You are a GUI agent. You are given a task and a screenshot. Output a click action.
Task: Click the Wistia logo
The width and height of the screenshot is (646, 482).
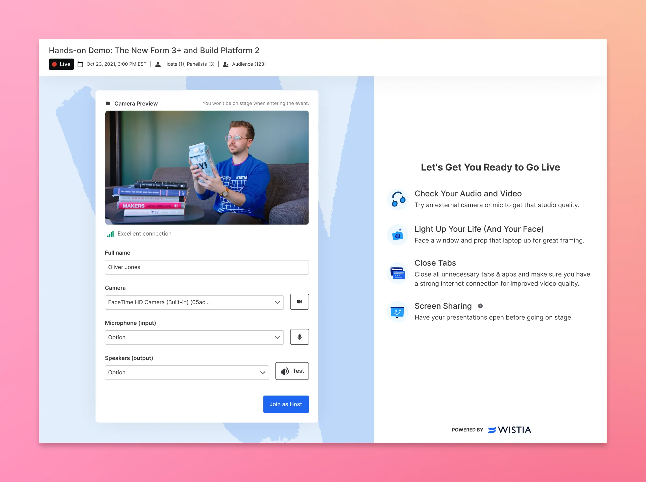coord(509,430)
